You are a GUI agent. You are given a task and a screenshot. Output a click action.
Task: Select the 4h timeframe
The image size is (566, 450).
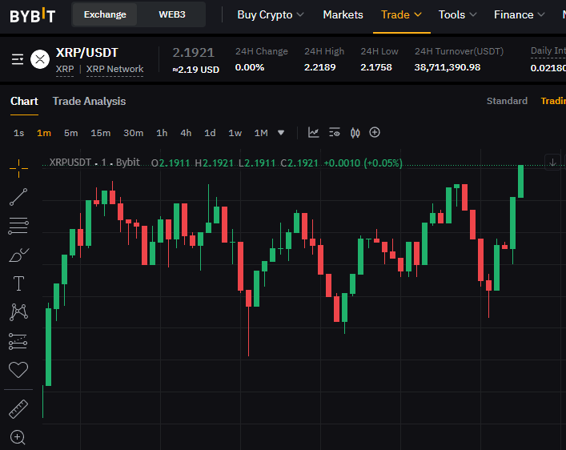pyautogui.click(x=186, y=133)
